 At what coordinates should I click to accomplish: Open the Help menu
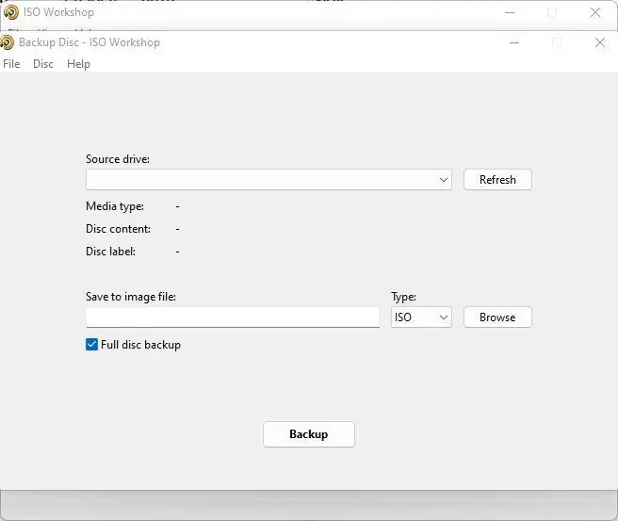point(78,64)
